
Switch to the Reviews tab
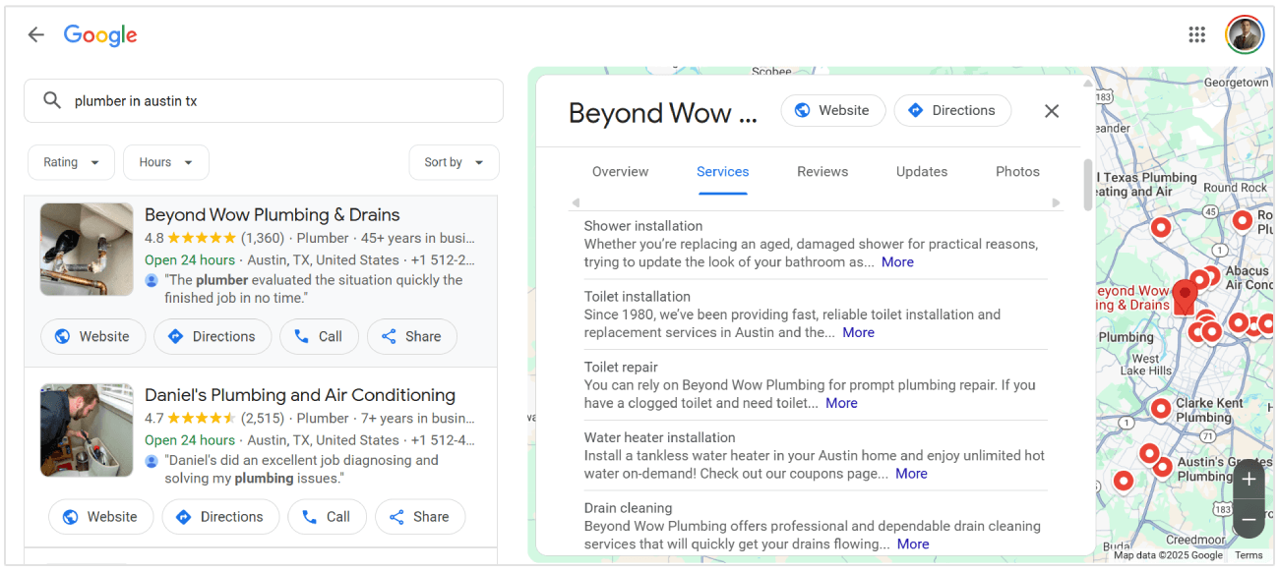pyautogui.click(x=822, y=171)
